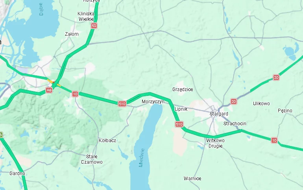Select the A6 motorway shield
Screen dimensions: 303x190
49,90
